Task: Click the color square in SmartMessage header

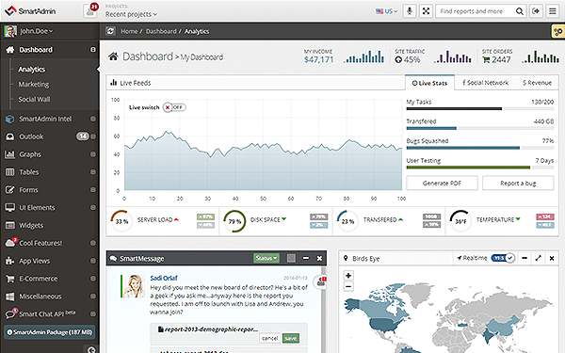Action: pos(291,258)
